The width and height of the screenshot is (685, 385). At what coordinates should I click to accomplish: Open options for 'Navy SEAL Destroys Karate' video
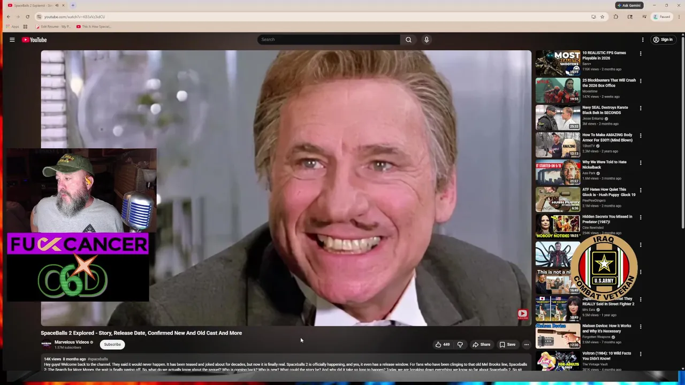point(641,108)
